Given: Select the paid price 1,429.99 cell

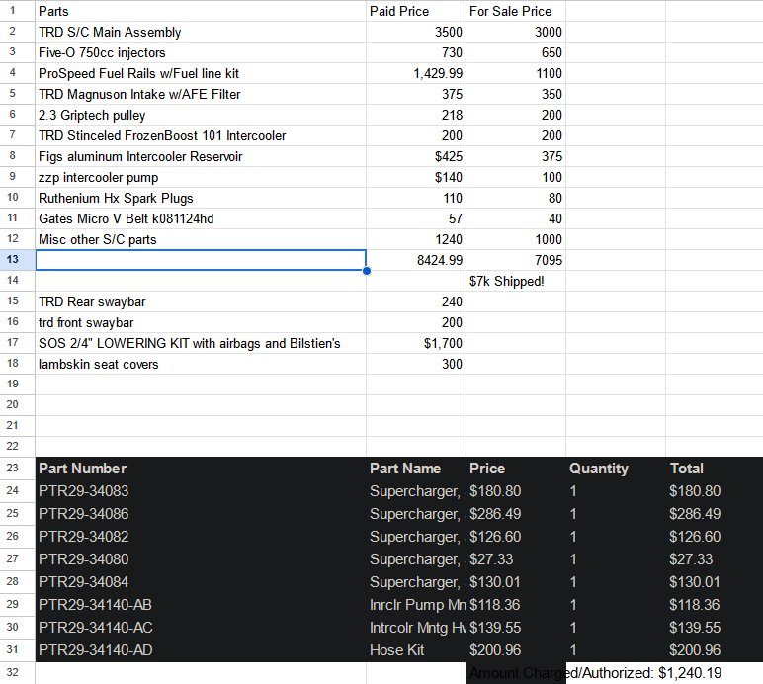Looking at the screenshot, I should (x=415, y=73).
